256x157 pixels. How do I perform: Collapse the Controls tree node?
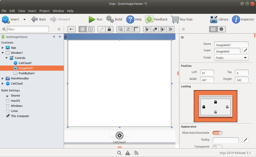[x=7, y=58]
